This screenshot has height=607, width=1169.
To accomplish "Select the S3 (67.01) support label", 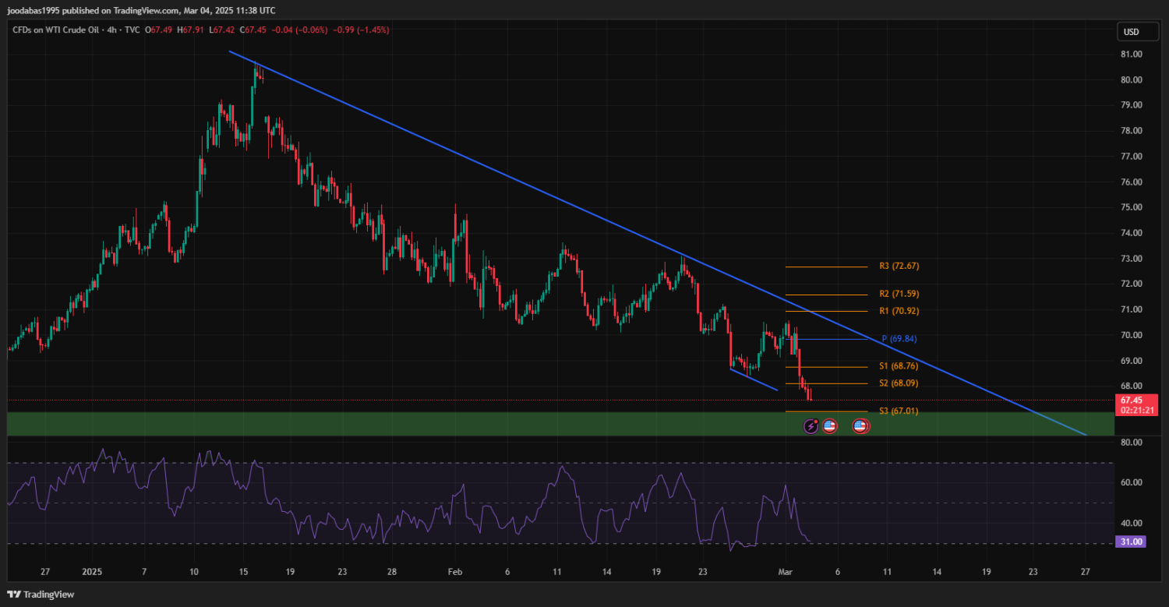I will [x=899, y=411].
